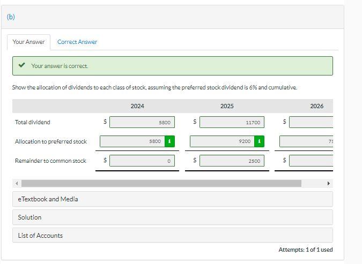362x264 pixels.
Task: Click the horizontal scrollbar thumb
Action: click(161, 184)
